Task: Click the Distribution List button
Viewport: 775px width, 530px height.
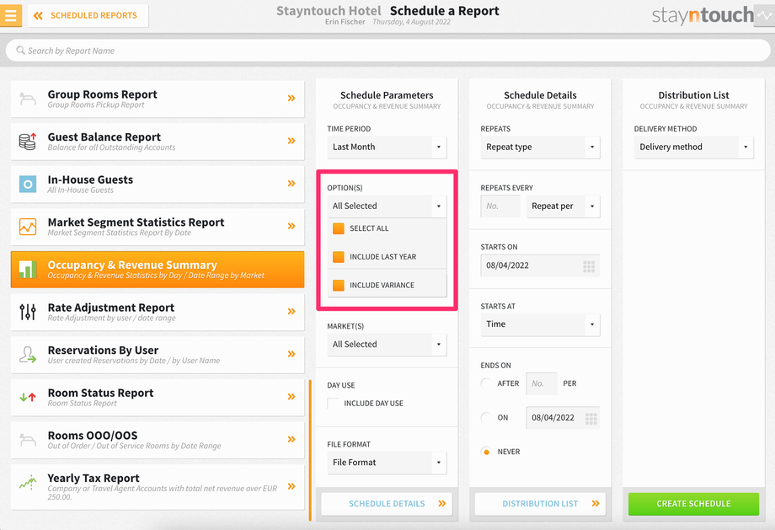Action: click(540, 504)
